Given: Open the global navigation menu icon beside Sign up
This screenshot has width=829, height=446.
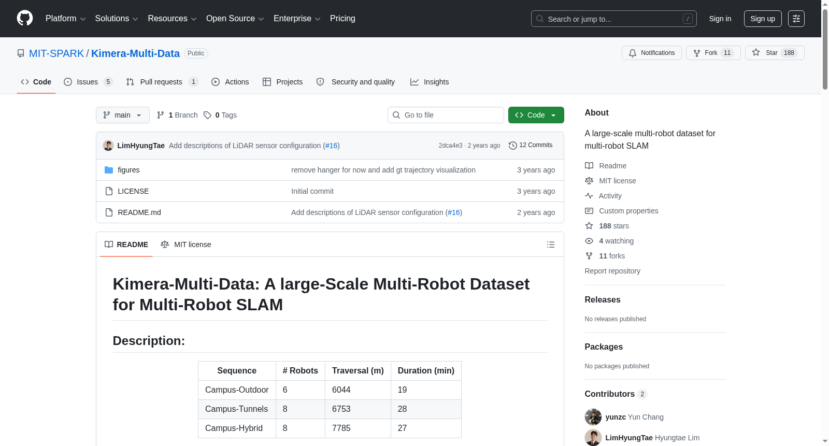Looking at the screenshot, I should point(796,19).
